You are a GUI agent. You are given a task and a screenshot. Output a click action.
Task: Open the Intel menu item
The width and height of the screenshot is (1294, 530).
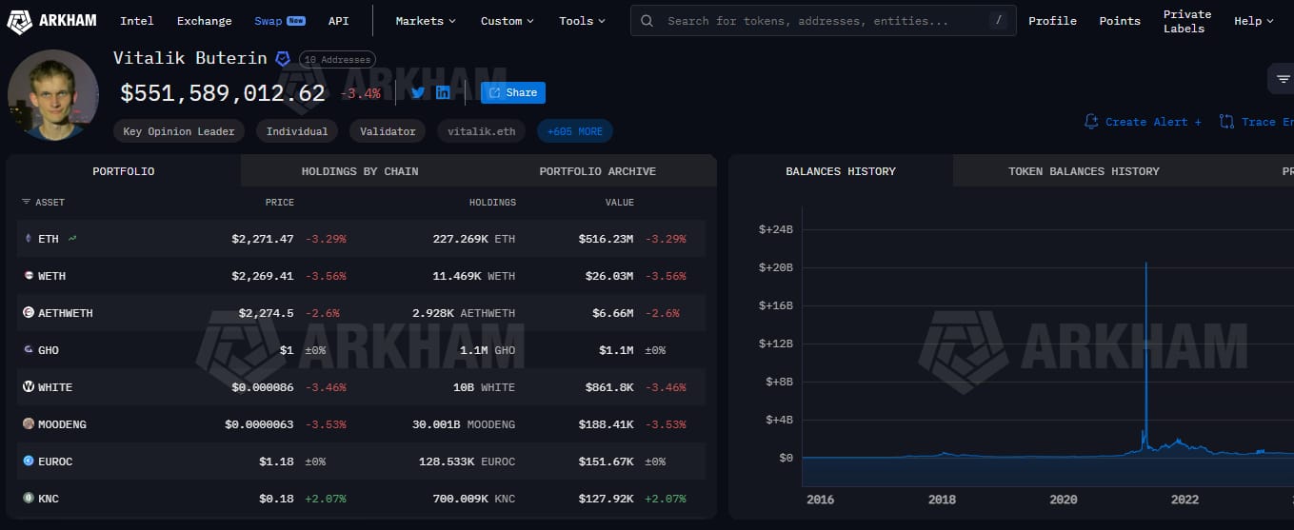point(137,21)
